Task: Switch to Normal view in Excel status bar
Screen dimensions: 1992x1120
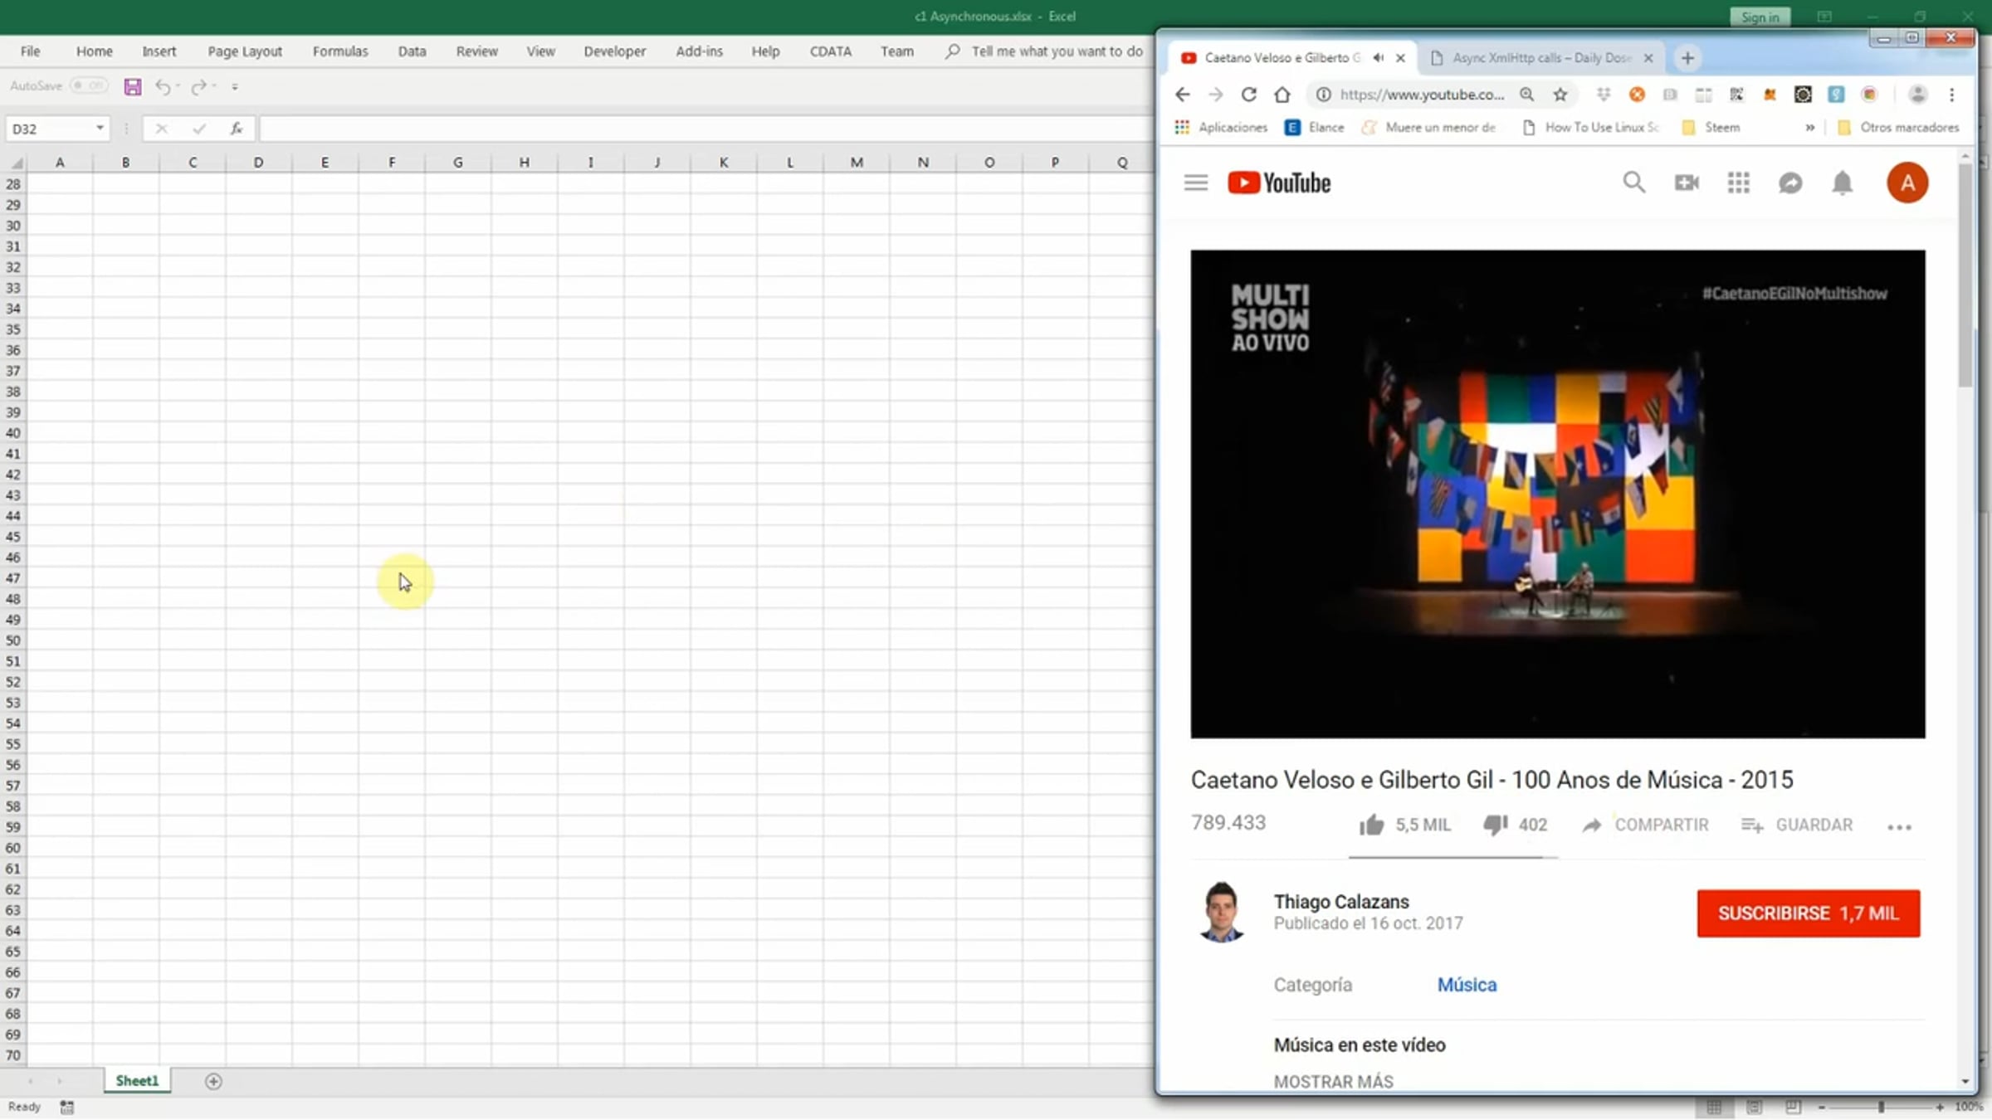Action: [x=1714, y=1107]
